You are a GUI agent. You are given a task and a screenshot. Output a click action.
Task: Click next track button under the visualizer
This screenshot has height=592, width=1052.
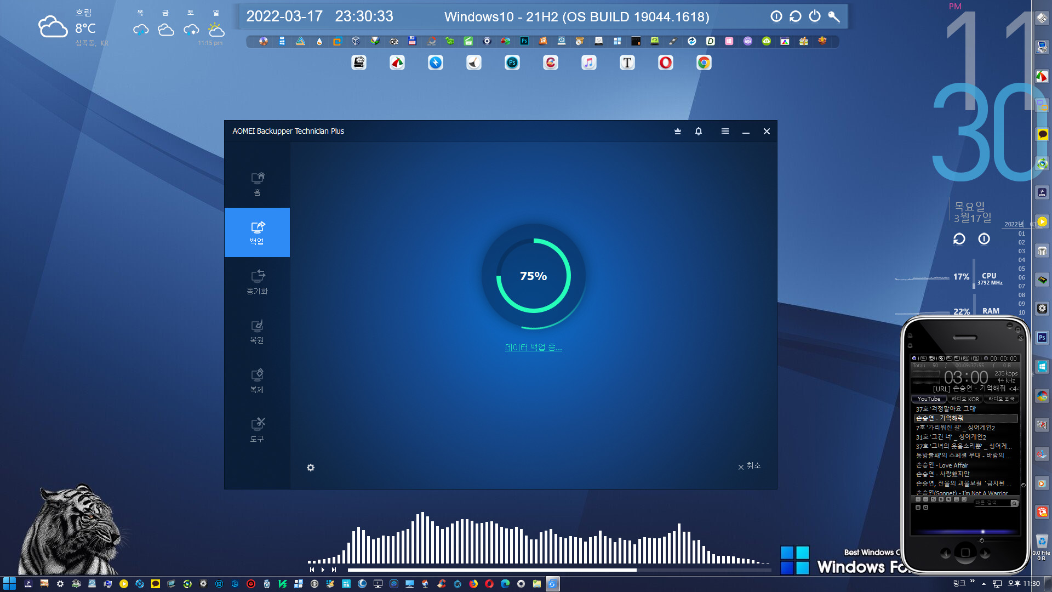click(x=334, y=570)
